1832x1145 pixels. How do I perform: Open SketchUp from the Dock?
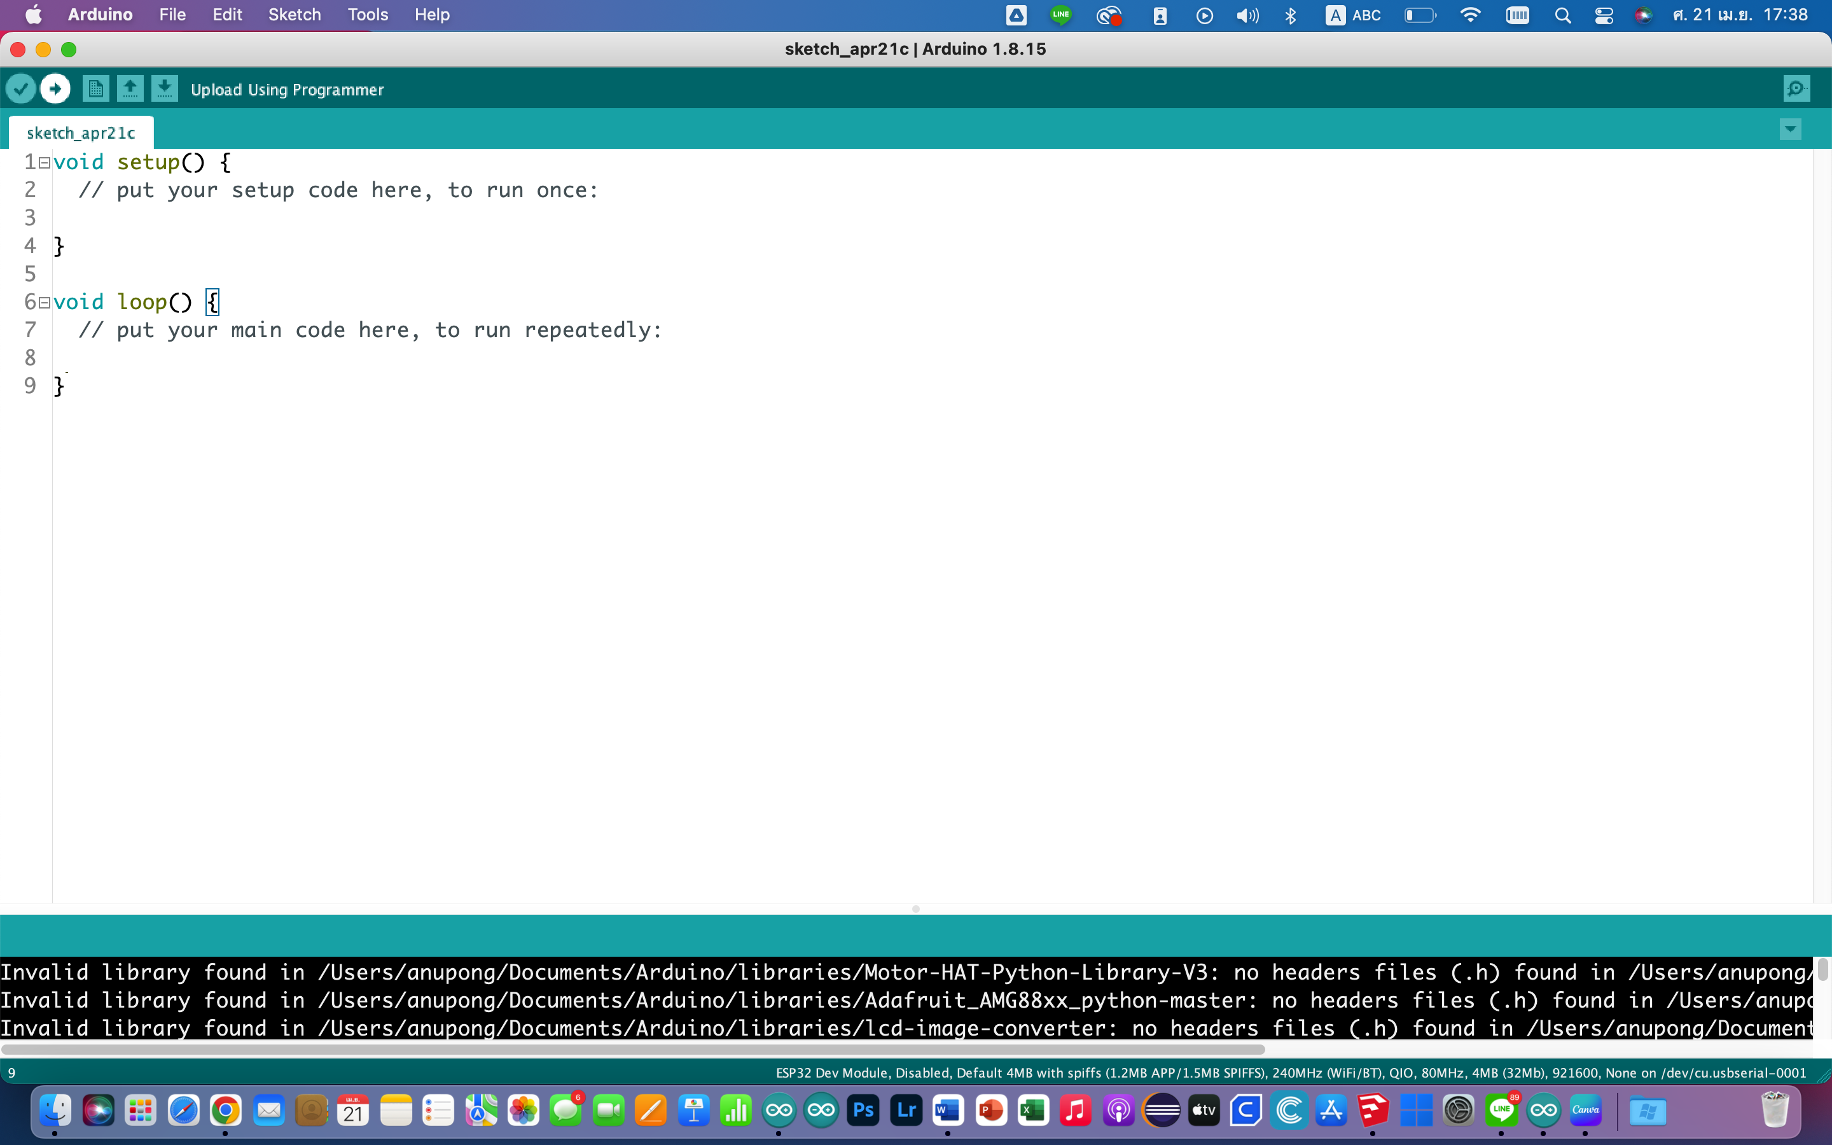click(1373, 1111)
